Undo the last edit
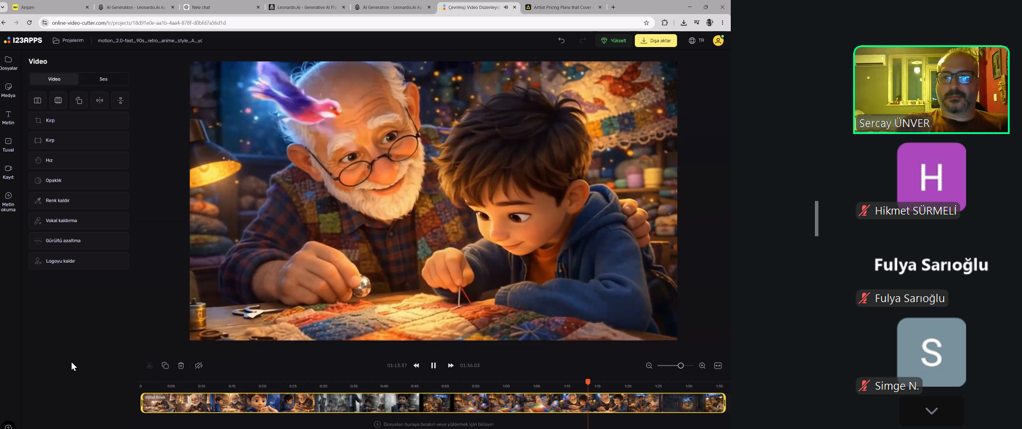This screenshot has width=1022, height=429. point(561,41)
